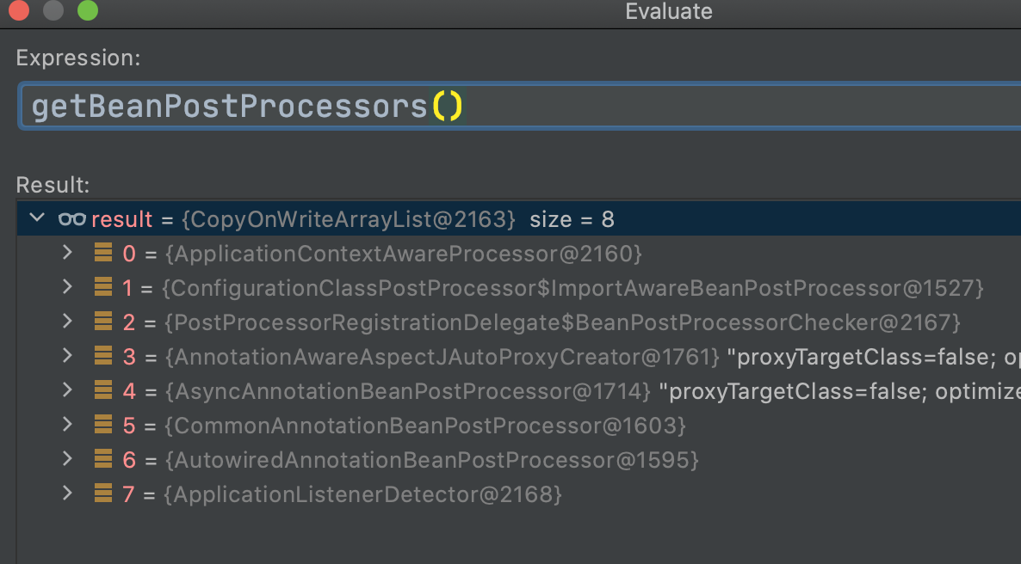Click the field icon of element 7
Viewport: 1021px width, 564px height.
point(103,493)
